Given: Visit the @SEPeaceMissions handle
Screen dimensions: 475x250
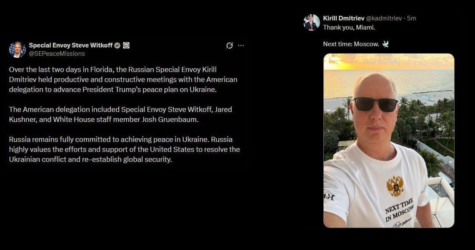Looking at the screenshot, I should [x=57, y=54].
